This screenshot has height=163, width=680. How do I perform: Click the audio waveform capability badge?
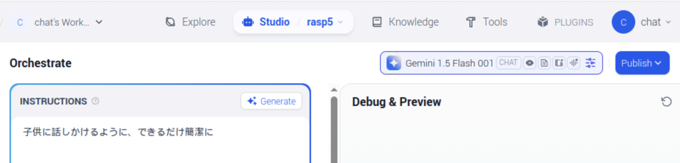(x=574, y=63)
